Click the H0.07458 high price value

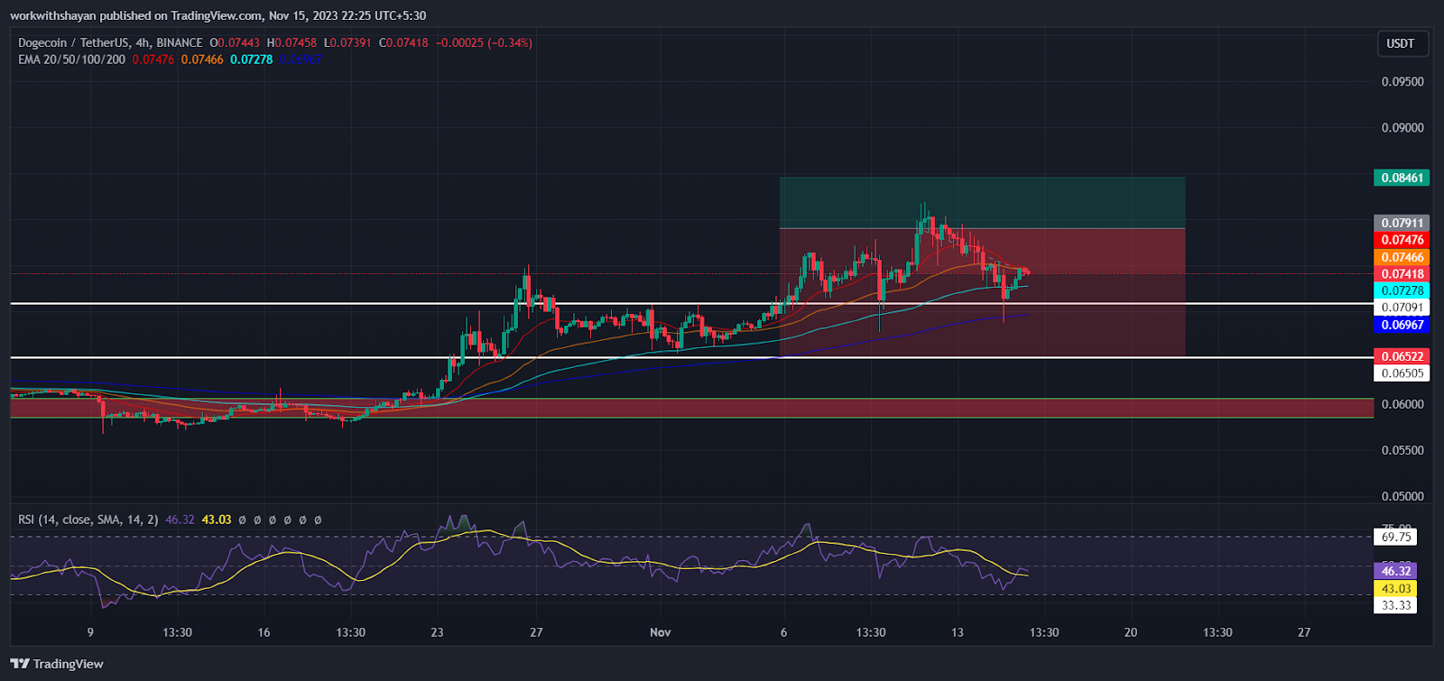point(292,42)
